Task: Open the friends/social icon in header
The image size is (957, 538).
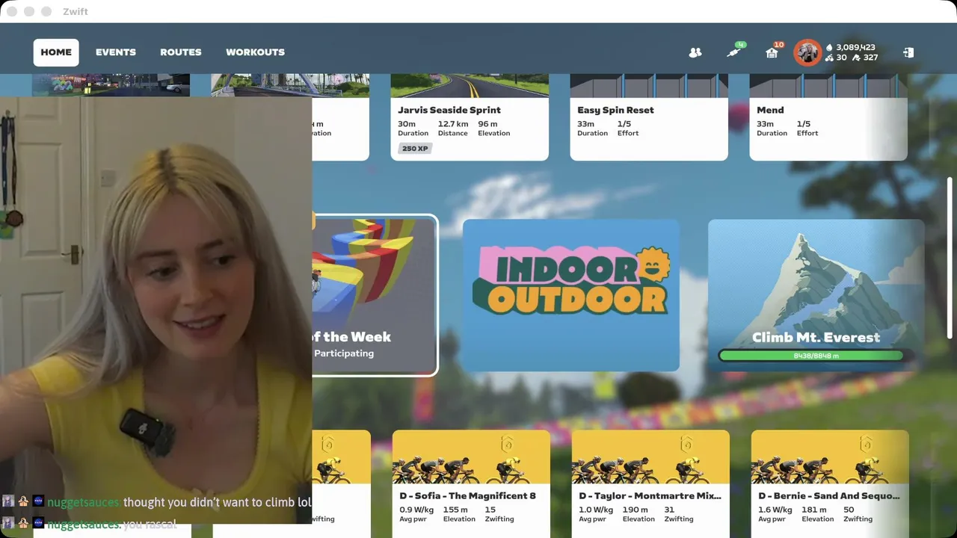Action: [x=695, y=52]
